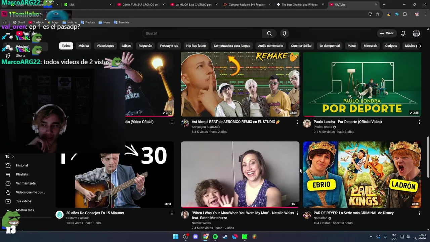Open the notifications bell
The width and height of the screenshot is (430, 242).
[x=403, y=33]
